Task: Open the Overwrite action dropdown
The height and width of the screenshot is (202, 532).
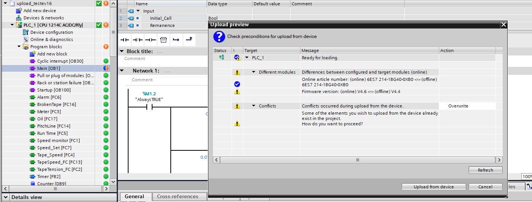Action: coord(467,106)
